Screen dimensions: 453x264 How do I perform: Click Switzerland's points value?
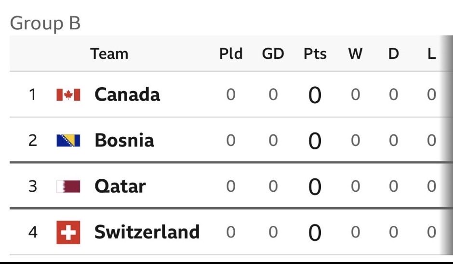click(315, 233)
